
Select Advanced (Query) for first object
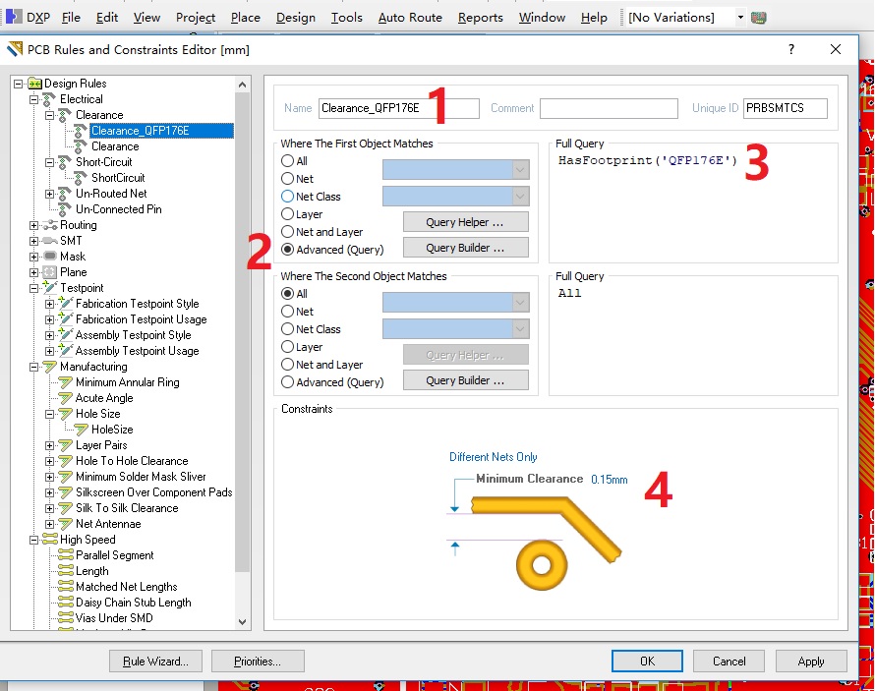(287, 250)
